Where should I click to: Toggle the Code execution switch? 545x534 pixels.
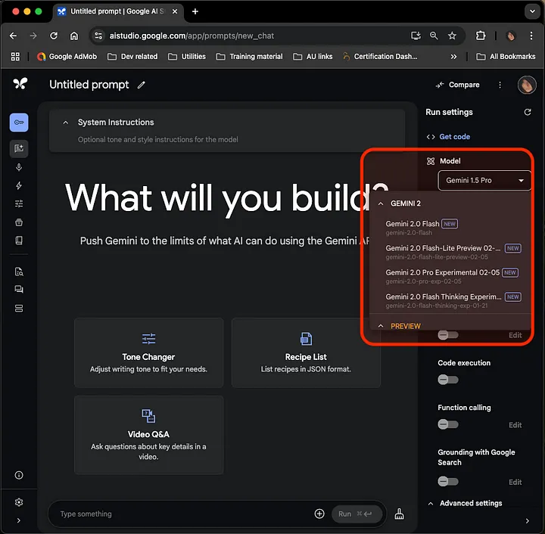point(448,380)
